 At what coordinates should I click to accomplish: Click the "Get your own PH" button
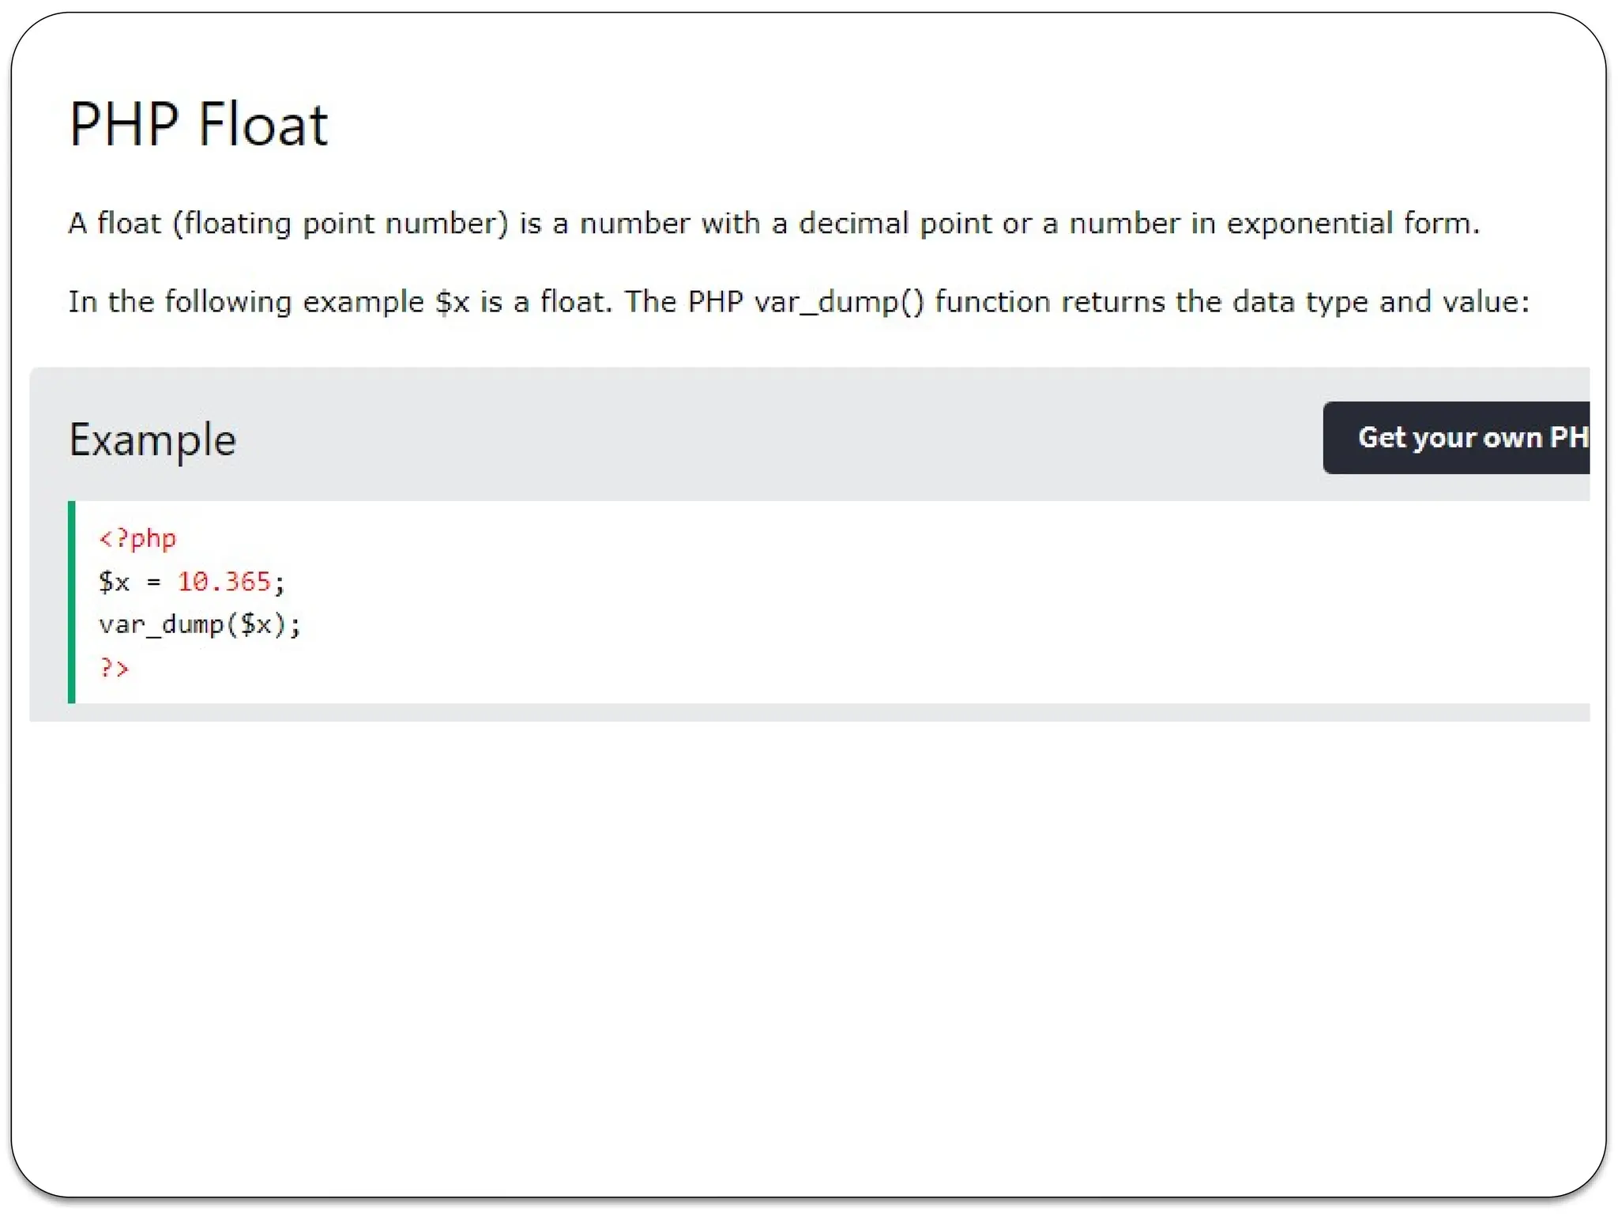1458,438
